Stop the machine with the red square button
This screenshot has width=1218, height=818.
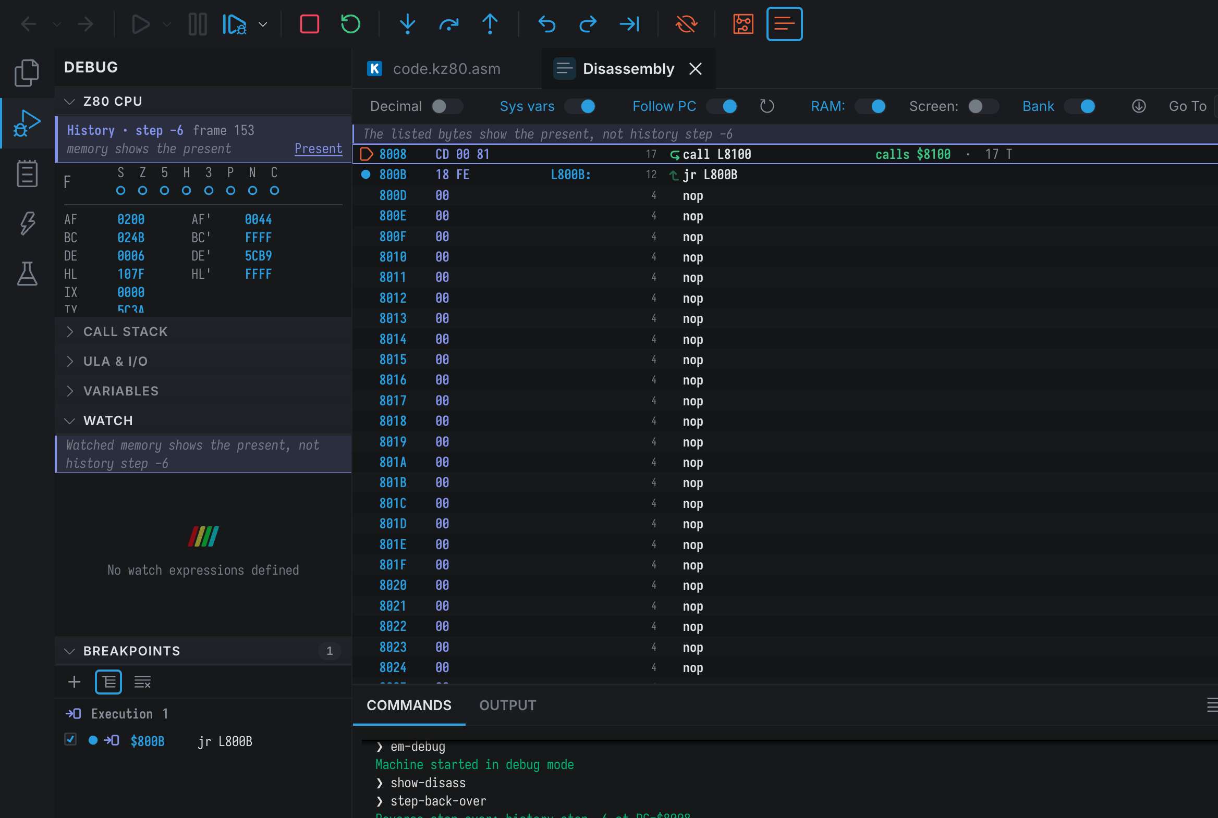(x=309, y=24)
